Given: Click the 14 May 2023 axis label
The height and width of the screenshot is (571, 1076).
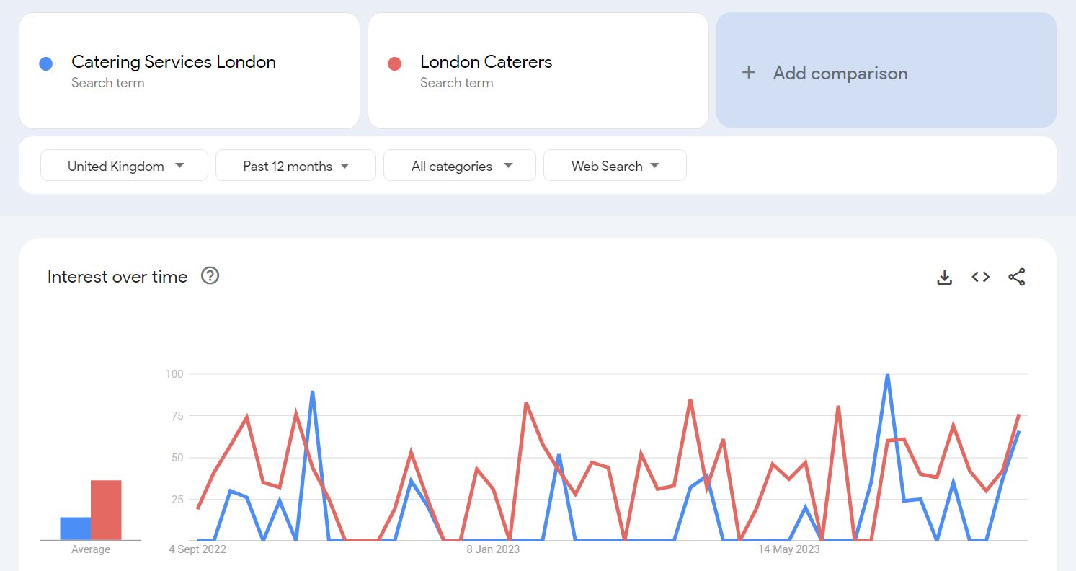Looking at the screenshot, I should click(x=788, y=549).
